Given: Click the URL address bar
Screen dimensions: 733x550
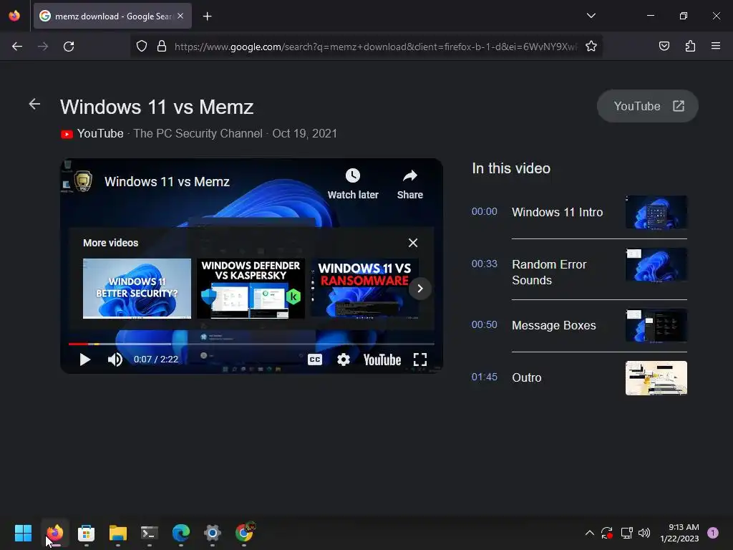Looking at the screenshot, I should (x=375, y=47).
